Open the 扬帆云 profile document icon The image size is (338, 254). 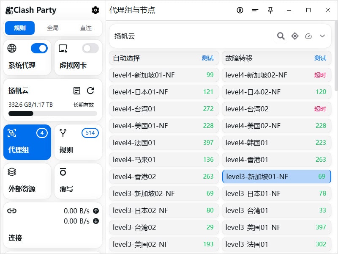pos(76,91)
